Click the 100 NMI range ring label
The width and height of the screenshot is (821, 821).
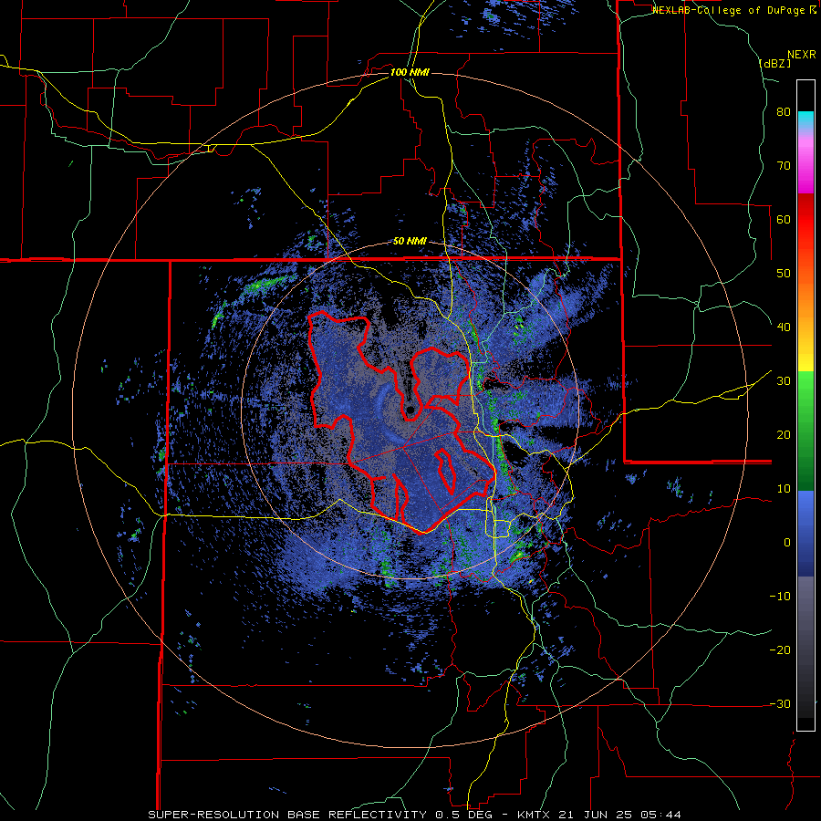pyautogui.click(x=410, y=72)
